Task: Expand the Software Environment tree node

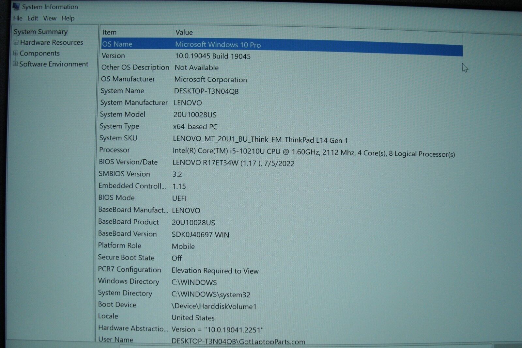Action: pos(15,64)
